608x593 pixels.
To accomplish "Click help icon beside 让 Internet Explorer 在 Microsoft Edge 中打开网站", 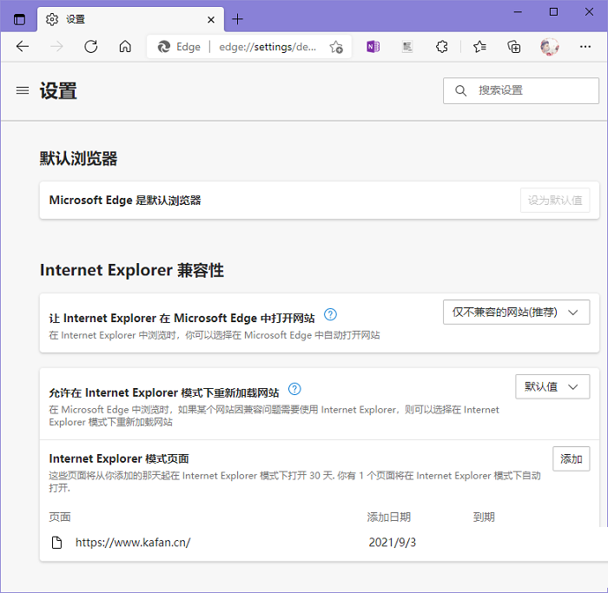I will [330, 314].
